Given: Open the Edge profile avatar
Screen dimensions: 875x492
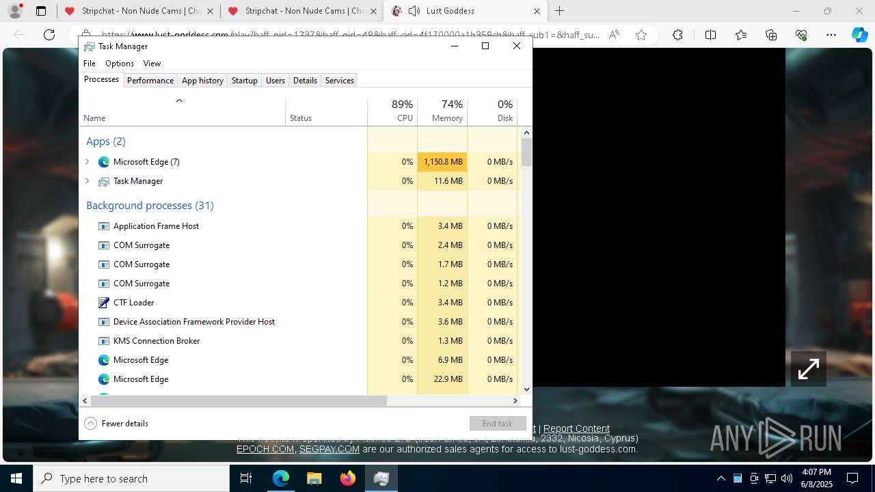Looking at the screenshot, I should pos(15,11).
